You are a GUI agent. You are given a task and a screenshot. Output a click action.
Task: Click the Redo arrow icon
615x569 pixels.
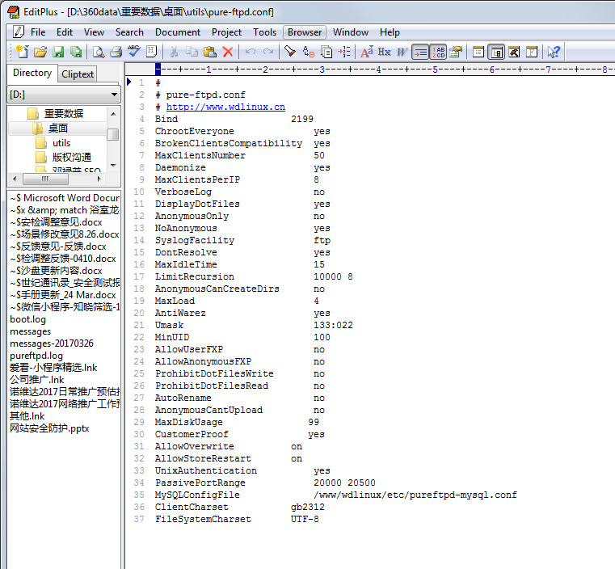(x=268, y=52)
